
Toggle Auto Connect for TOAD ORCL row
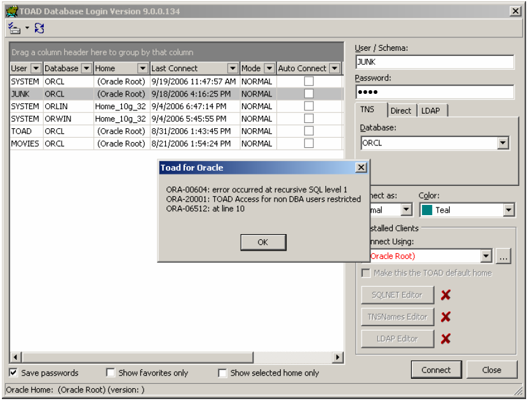(x=309, y=131)
